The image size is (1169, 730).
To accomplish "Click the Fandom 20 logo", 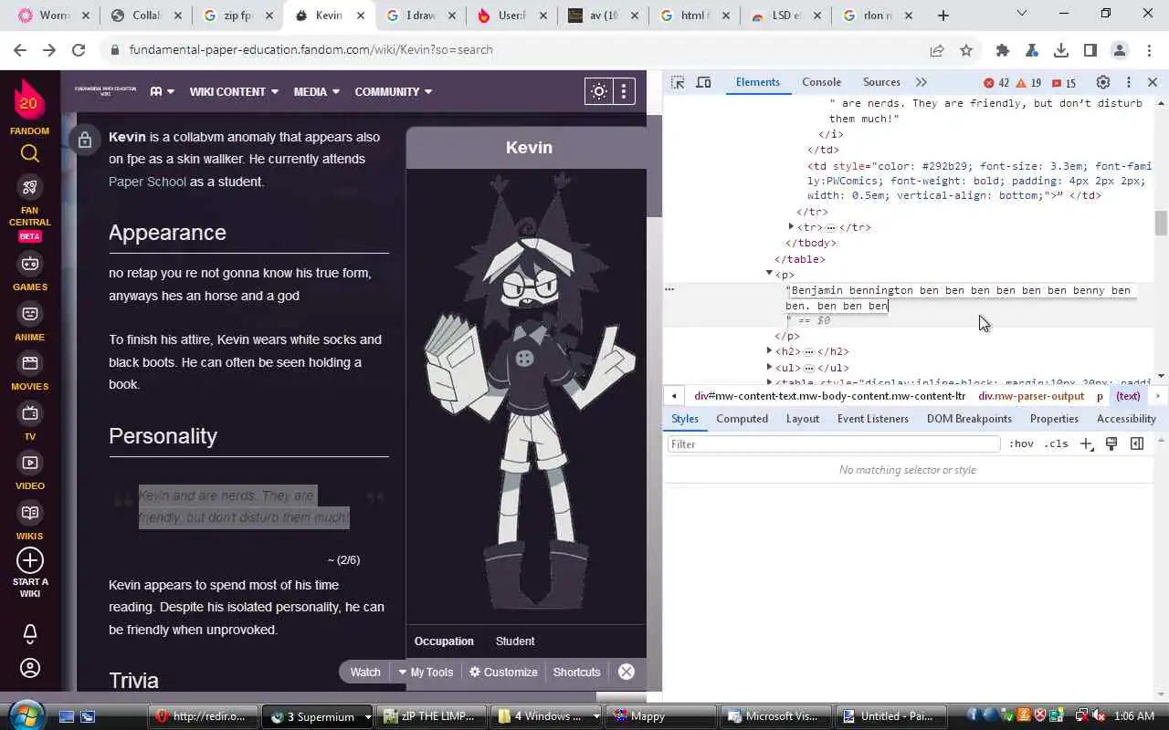I will coord(29,100).
